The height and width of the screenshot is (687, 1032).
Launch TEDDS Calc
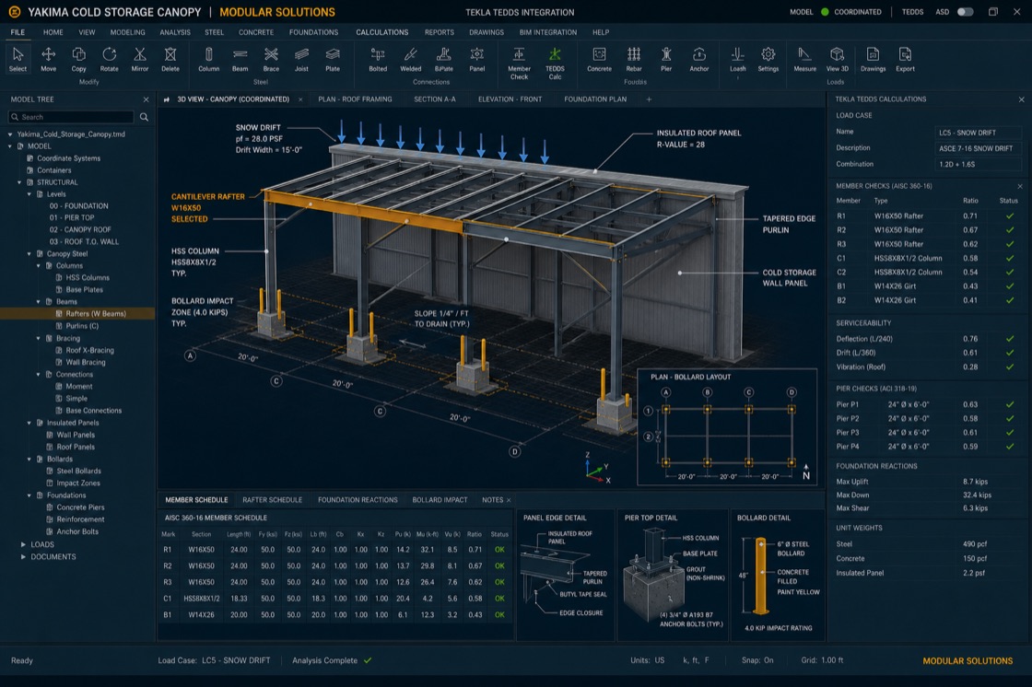coord(555,64)
